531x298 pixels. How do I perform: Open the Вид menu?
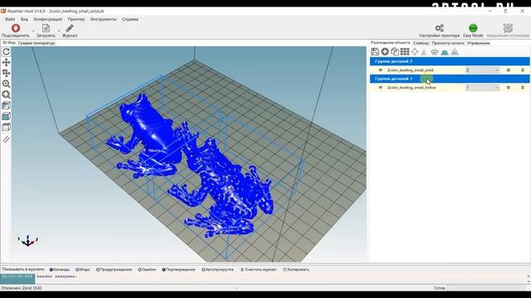24,19
